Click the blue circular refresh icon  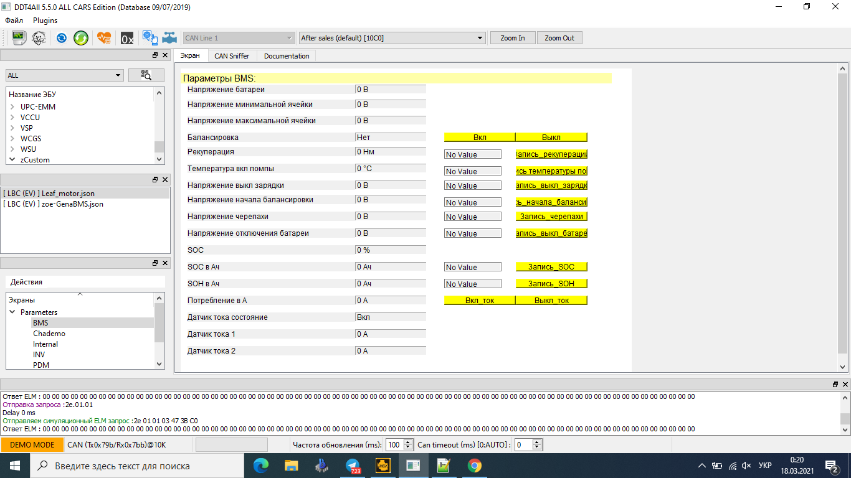62,38
